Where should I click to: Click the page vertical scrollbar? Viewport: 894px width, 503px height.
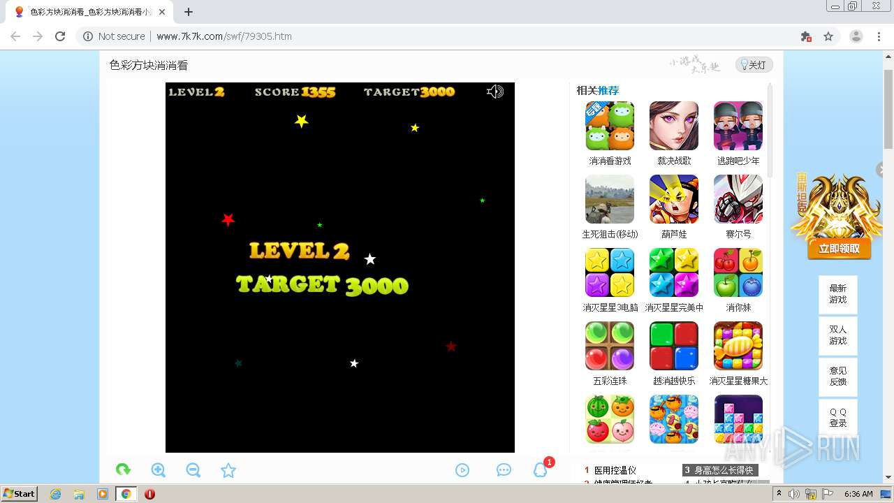click(x=888, y=108)
